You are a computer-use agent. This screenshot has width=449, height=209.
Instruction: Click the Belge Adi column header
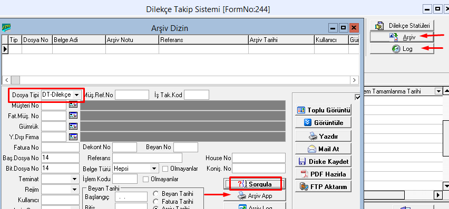coord(79,40)
